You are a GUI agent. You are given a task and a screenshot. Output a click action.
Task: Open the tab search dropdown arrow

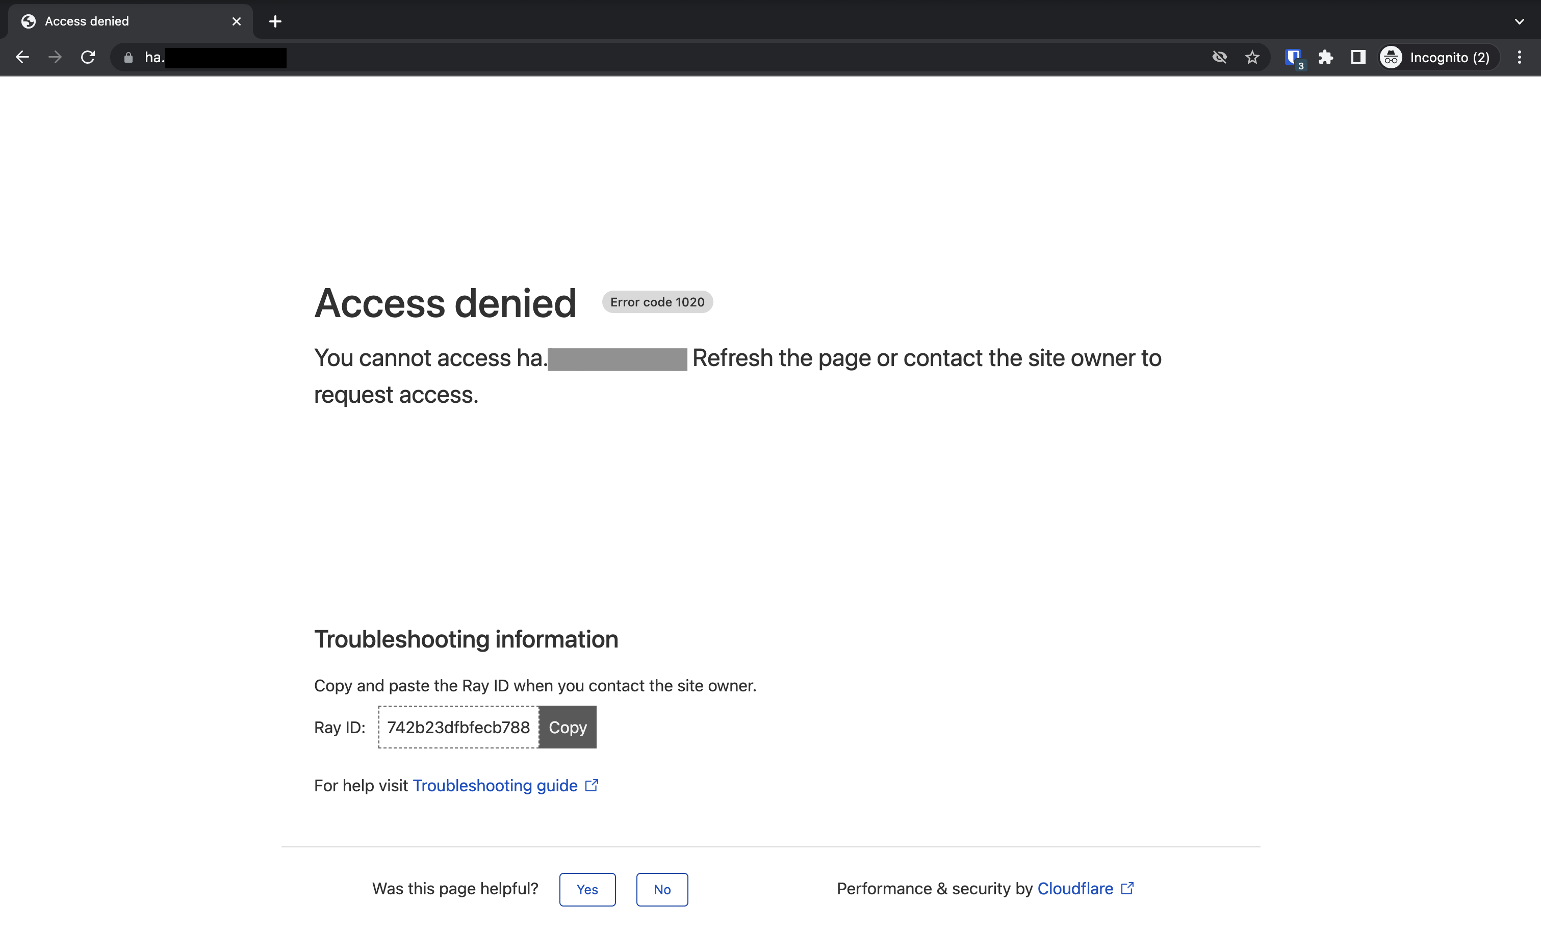[x=1519, y=21]
